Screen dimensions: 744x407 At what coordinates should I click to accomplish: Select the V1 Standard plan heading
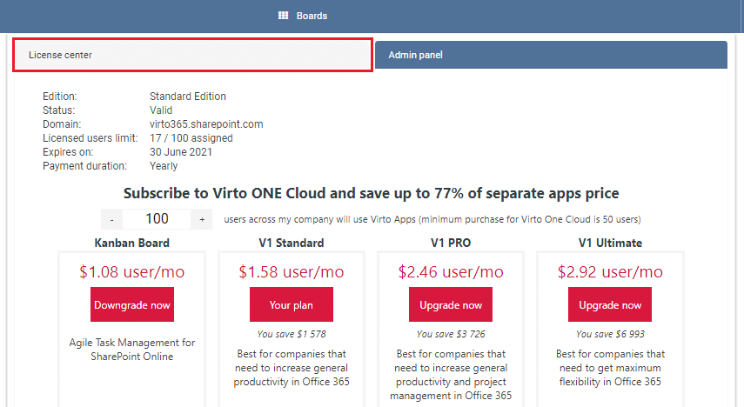point(292,243)
